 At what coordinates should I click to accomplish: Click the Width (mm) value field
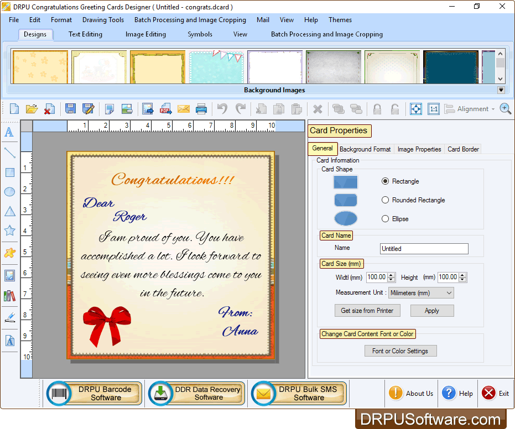point(377,277)
